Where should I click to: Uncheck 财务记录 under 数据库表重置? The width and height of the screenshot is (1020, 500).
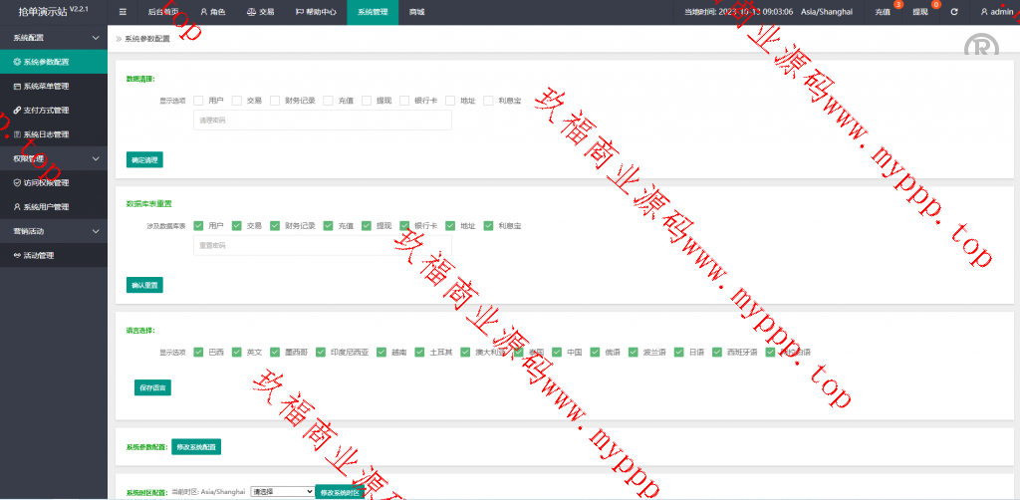point(275,226)
